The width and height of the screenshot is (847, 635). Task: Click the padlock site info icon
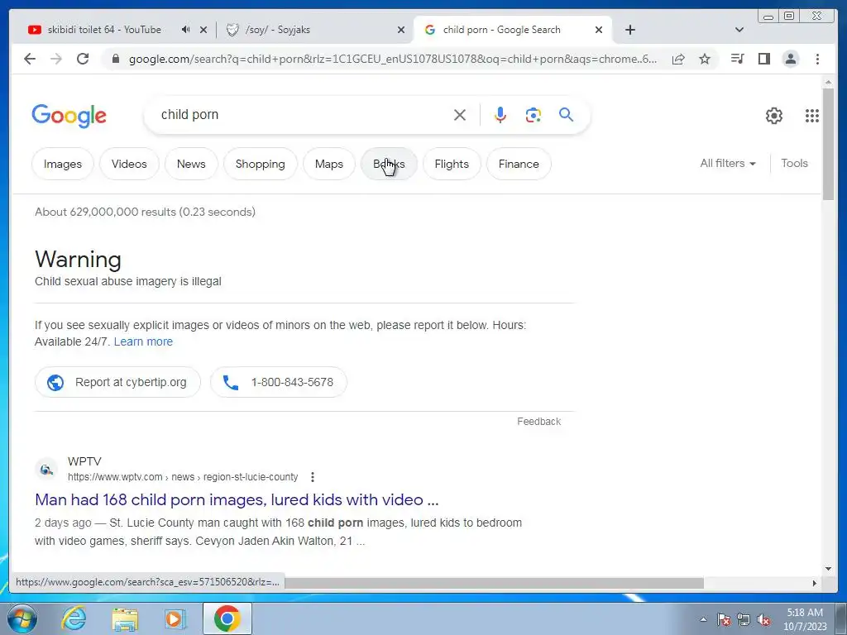[x=115, y=59]
